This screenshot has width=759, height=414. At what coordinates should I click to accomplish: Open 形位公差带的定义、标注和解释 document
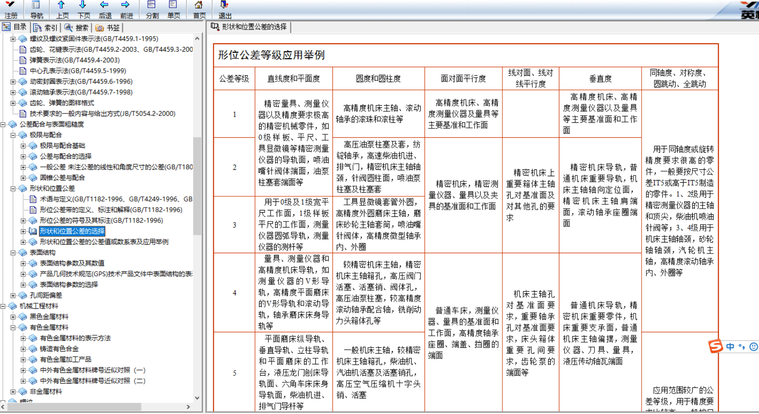(111, 210)
